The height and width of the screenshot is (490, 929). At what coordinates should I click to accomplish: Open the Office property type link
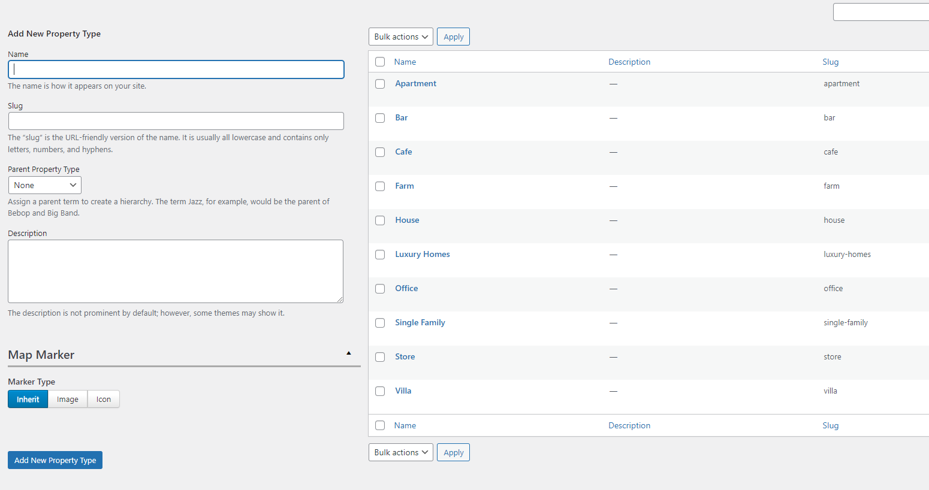coord(406,289)
